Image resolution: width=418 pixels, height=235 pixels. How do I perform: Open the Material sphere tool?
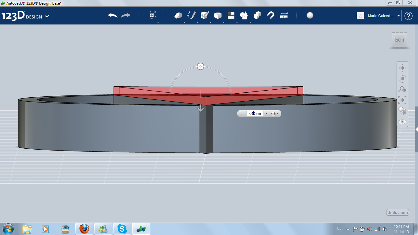(310, 15)
